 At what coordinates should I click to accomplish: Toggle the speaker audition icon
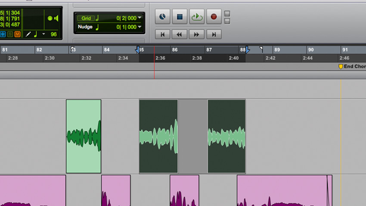click(56, 18)
